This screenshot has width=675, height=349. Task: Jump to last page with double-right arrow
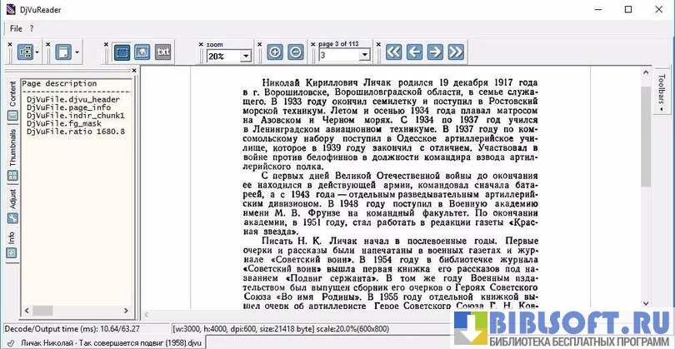coord(455,52)
